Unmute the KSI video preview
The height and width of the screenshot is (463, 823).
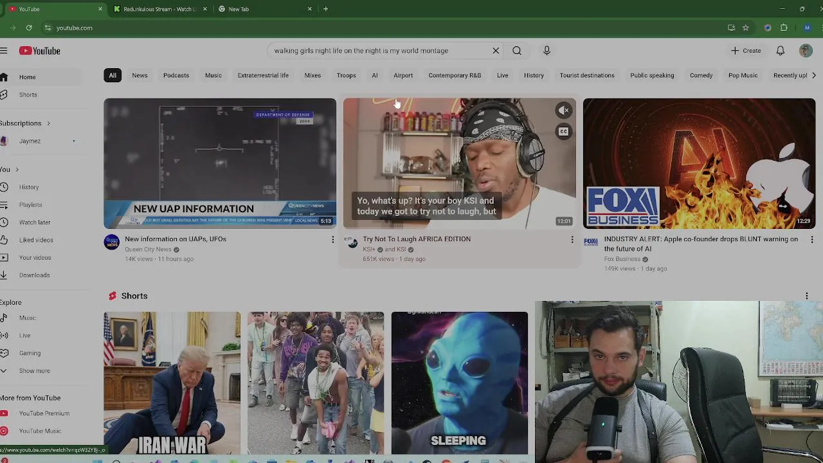(563, 111)
